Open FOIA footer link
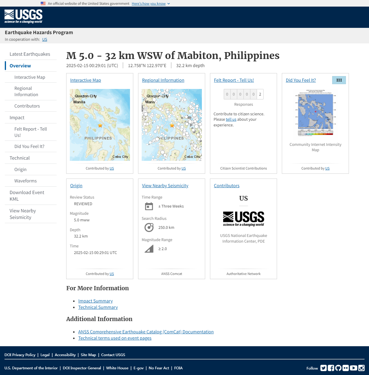Viewport: 369px width, 375px height. click(178, 368)
